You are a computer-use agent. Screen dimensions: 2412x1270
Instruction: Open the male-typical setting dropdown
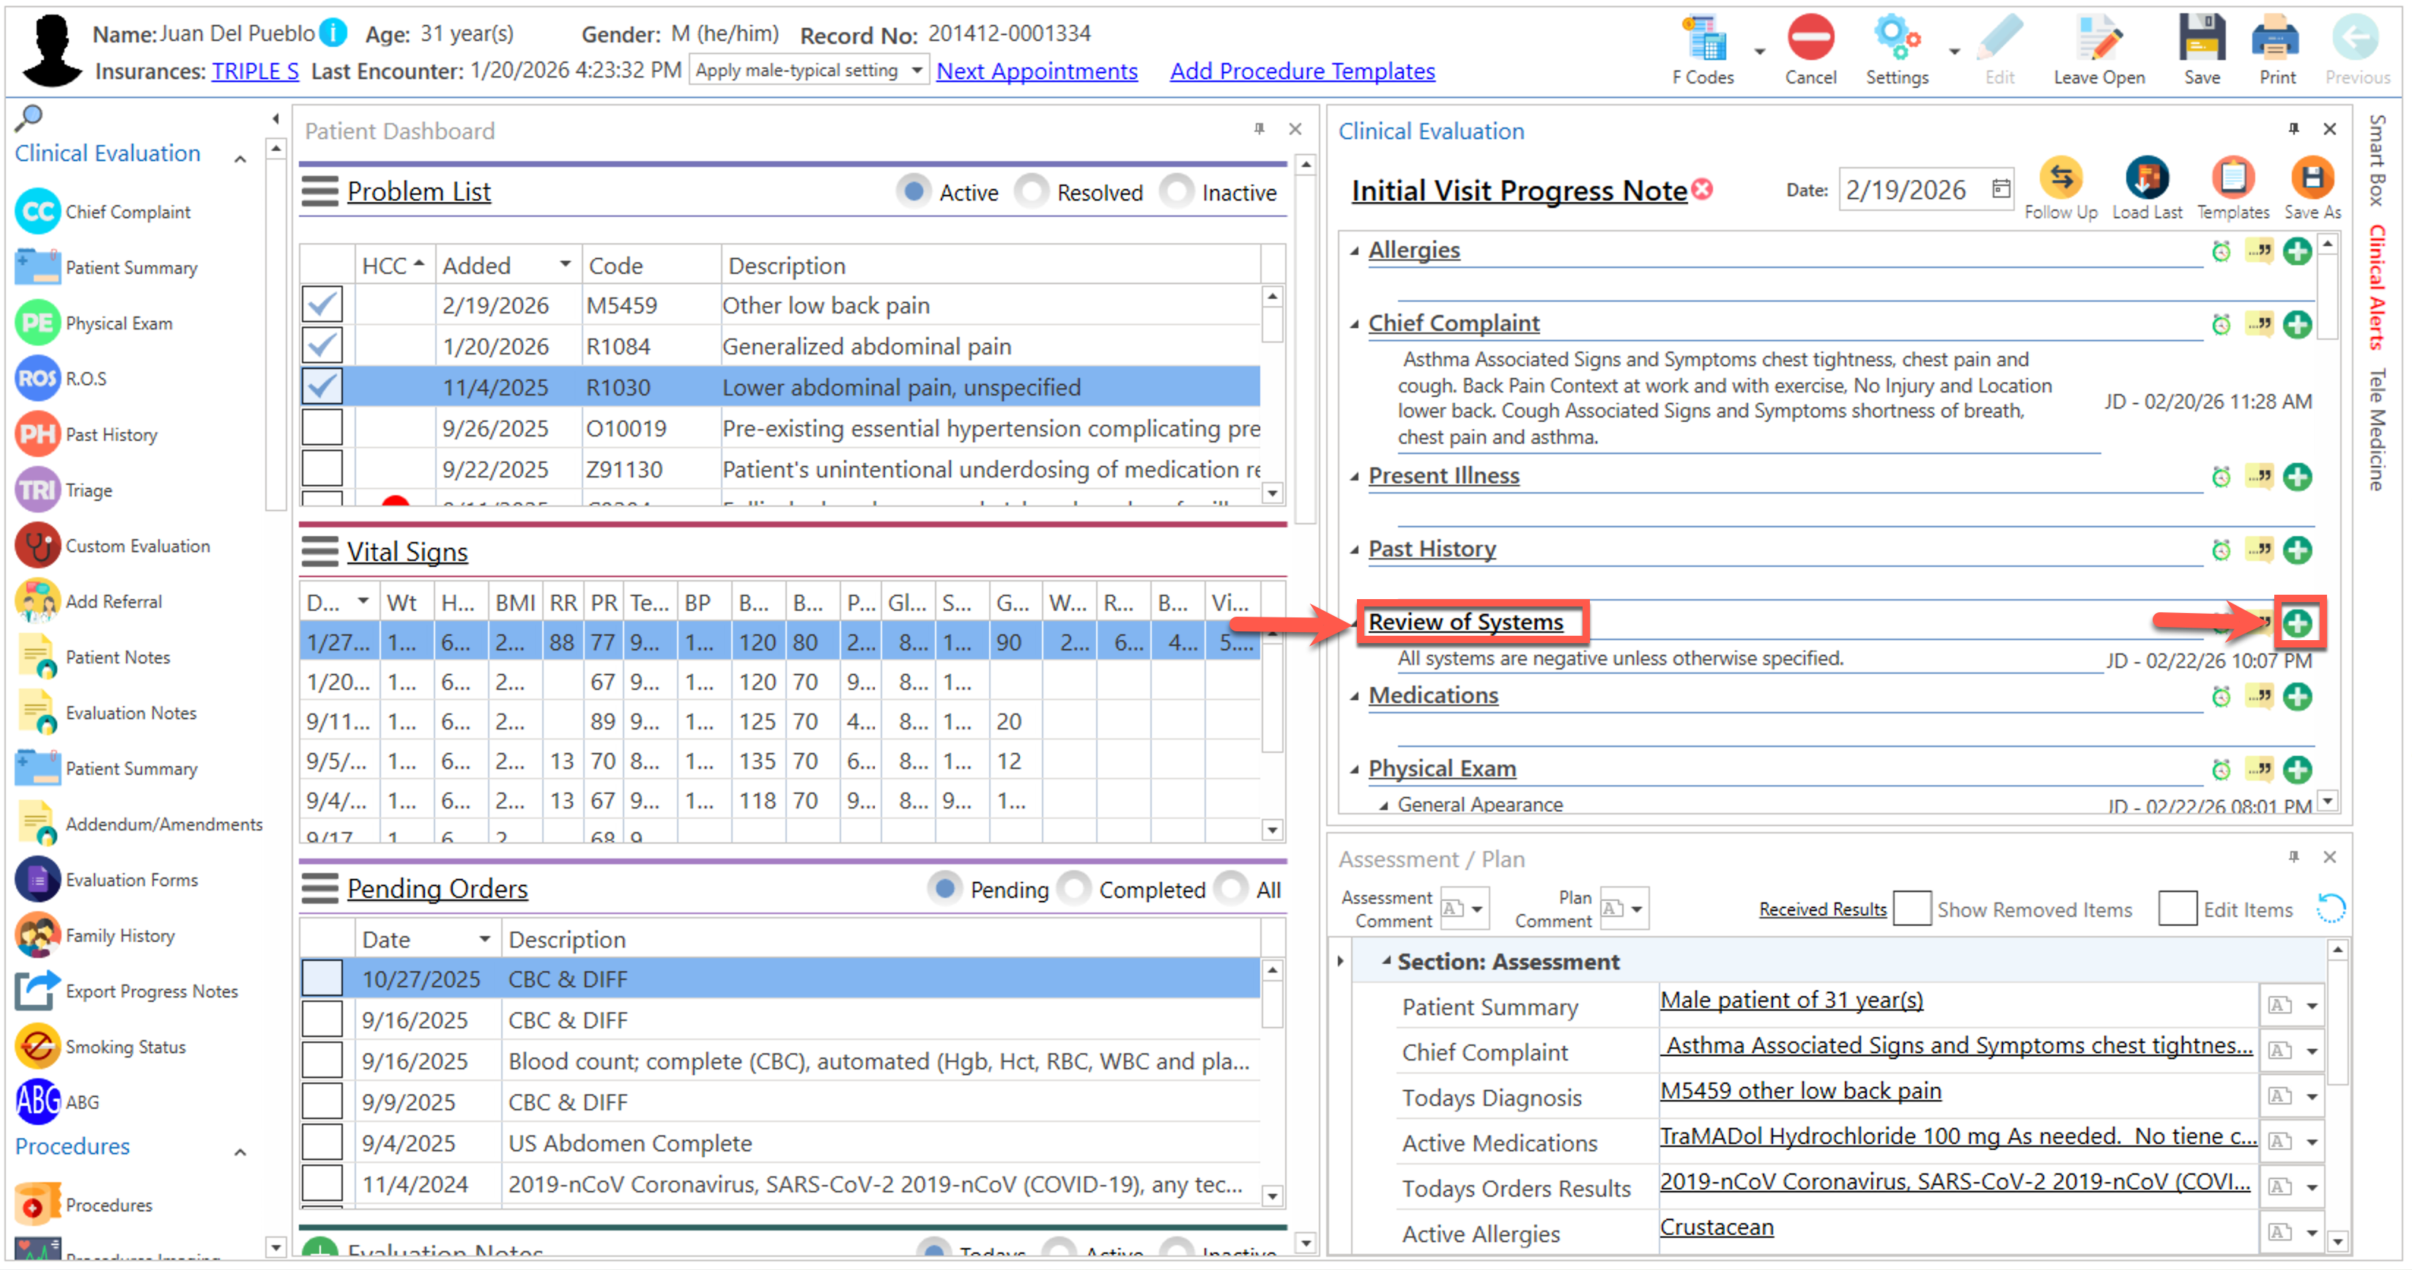click(x=917, y=70)
